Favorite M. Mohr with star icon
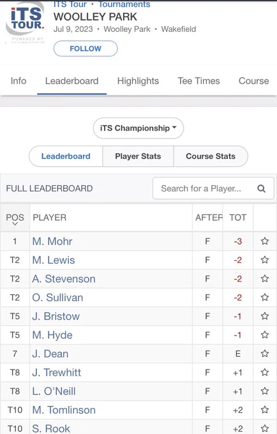The width and height of the screenshot is (277, 434). 264,241
